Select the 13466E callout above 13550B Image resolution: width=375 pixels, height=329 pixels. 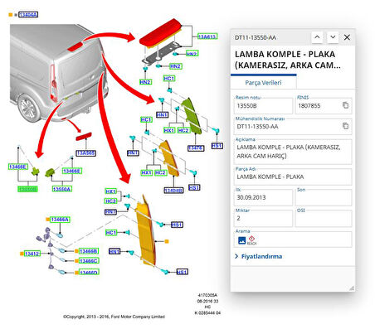18,167
